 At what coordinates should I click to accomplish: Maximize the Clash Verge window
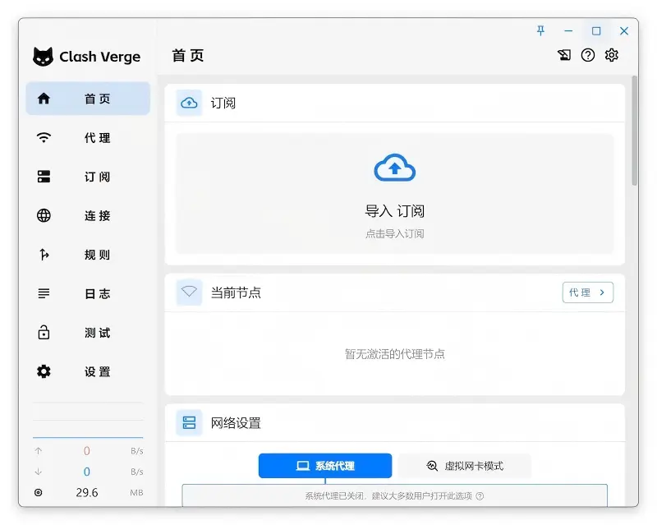[x=596, y=30]
